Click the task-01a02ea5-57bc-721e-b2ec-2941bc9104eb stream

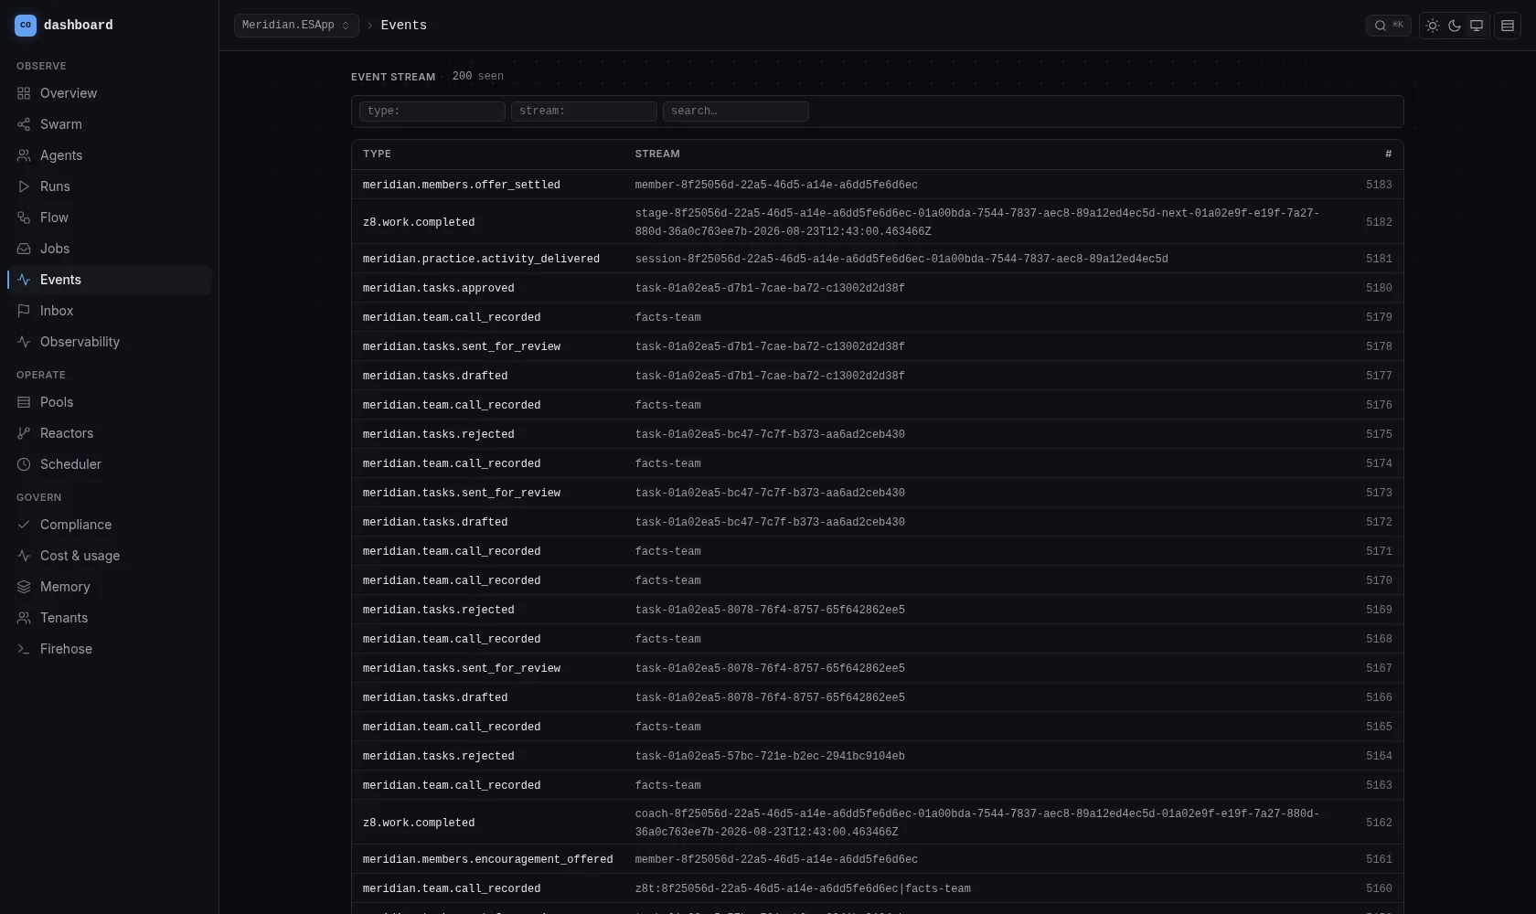[770, 756]
